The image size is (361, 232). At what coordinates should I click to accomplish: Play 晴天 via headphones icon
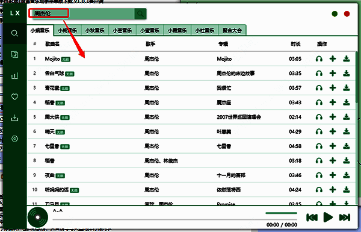[x=319, y=131]
